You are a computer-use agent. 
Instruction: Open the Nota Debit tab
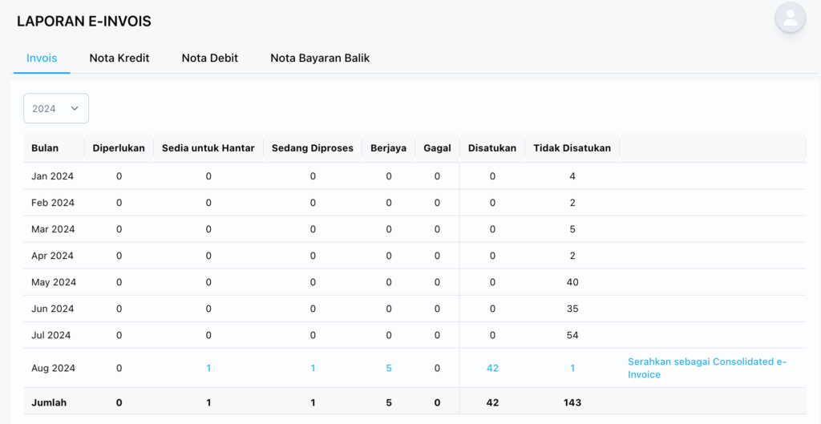pos(210,58)
